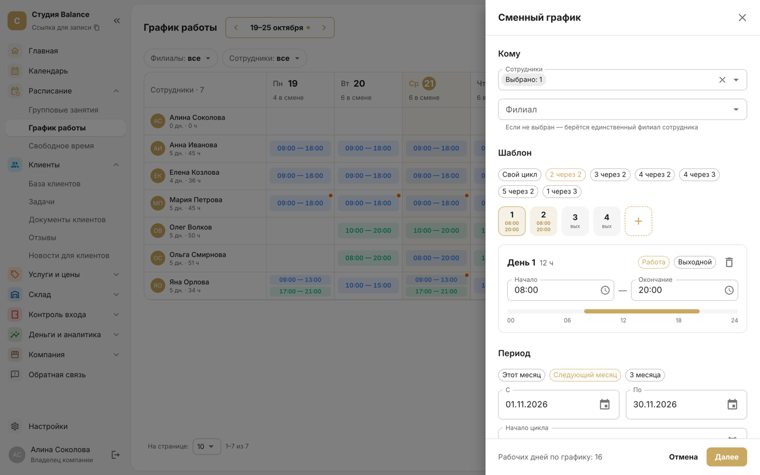760x475 pixels.
Task: Close the Сменный график panel
Action: tap(742, 18)
